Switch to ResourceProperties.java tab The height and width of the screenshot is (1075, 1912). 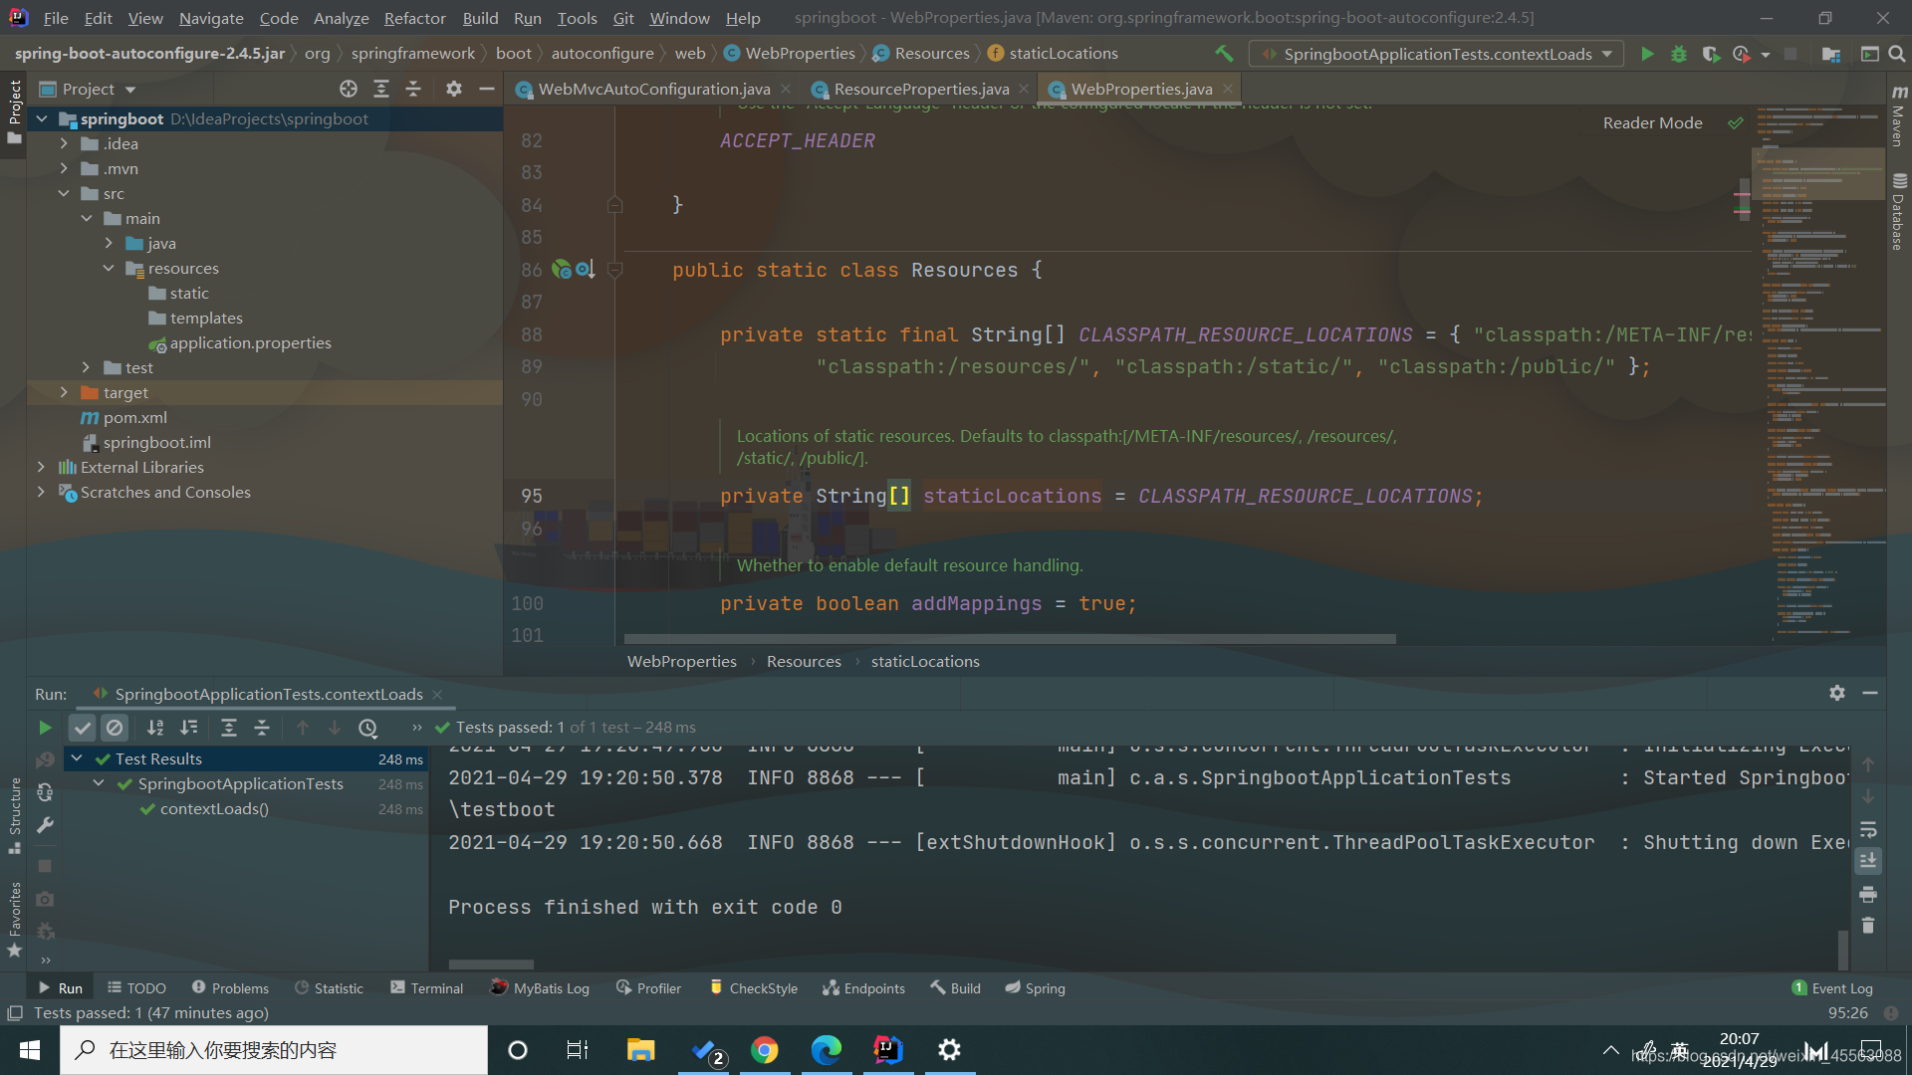click(920, 90)
